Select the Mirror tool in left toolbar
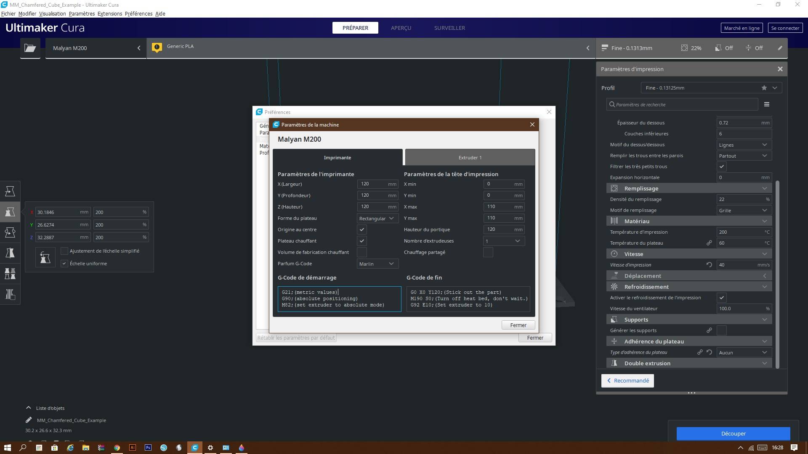The height and width of the screenshot is (454, 808). (10, 253)
